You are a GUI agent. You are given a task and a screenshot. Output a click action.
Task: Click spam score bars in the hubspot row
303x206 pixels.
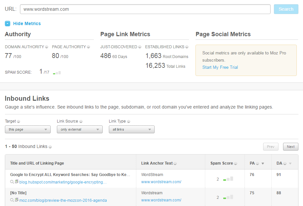(x=228, y=179)
